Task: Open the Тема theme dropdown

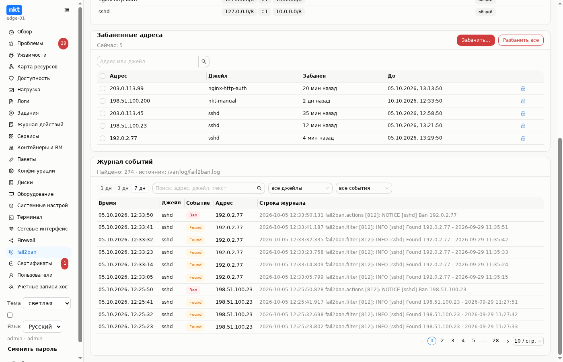Action: click(x=47, y=303)
